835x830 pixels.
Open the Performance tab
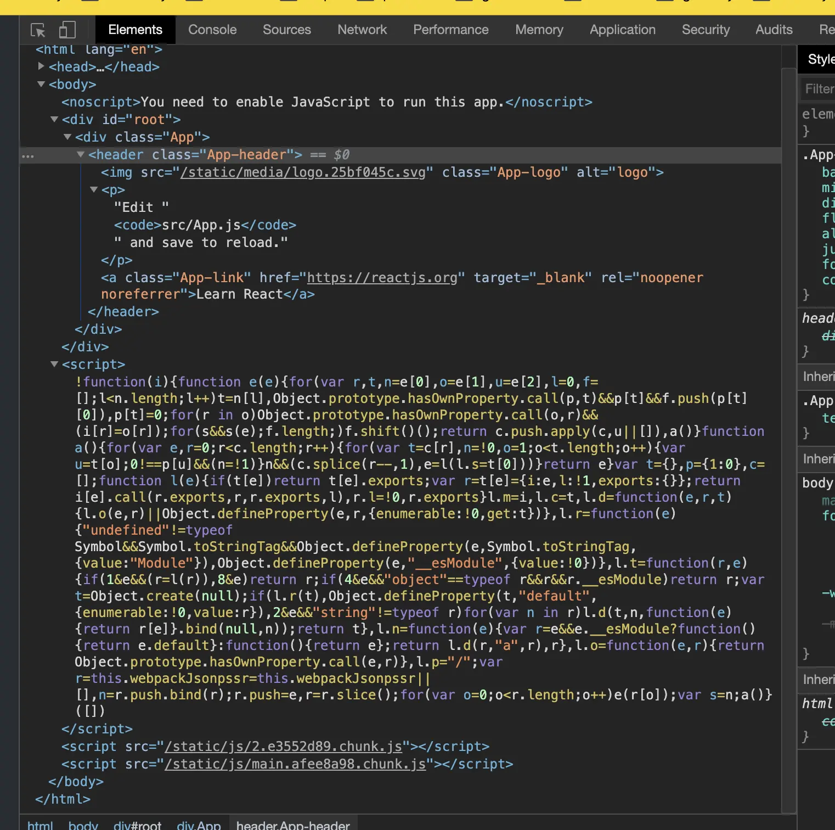point(451,30)
